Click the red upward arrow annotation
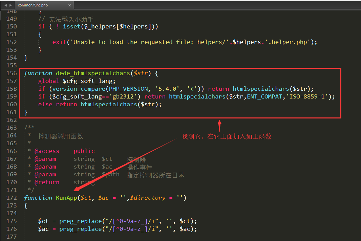This screenshot has width=361, height=241. pos(219,125)
